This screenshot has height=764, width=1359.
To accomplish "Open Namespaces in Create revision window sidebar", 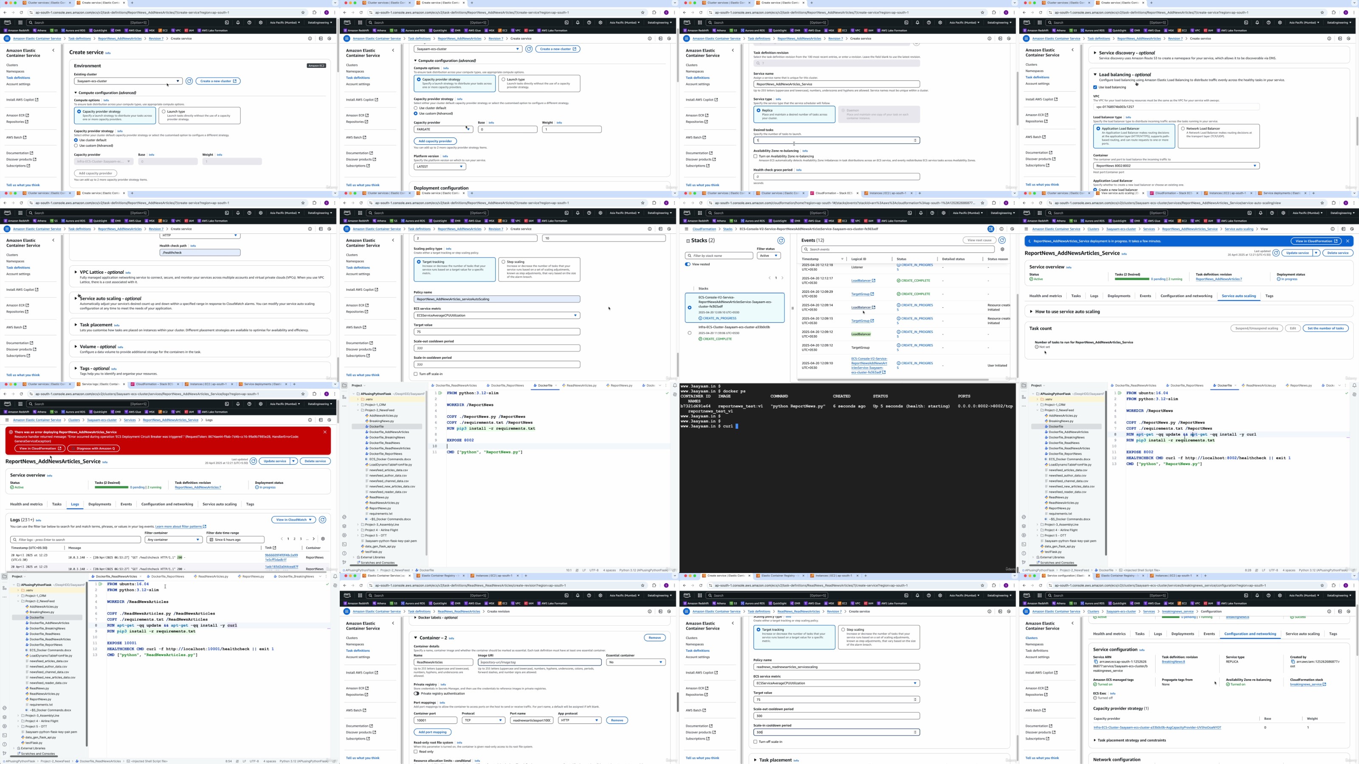I will [x=355, y=644].
